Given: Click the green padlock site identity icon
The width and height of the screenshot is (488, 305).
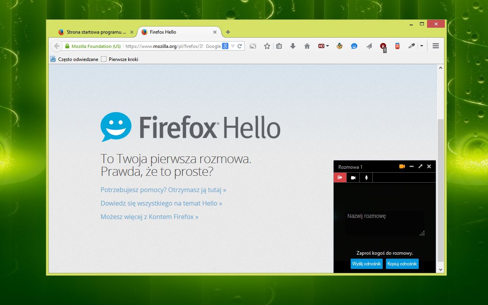Looking at the screenshot, I should point(67,46).
